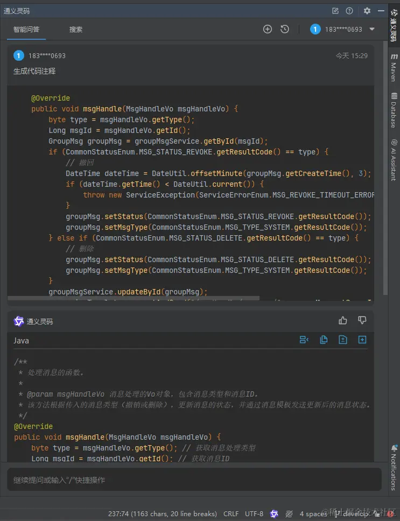The image size is (400, 521).
Task: Click the throw new ServiceException line
Action: coord(229,195)
